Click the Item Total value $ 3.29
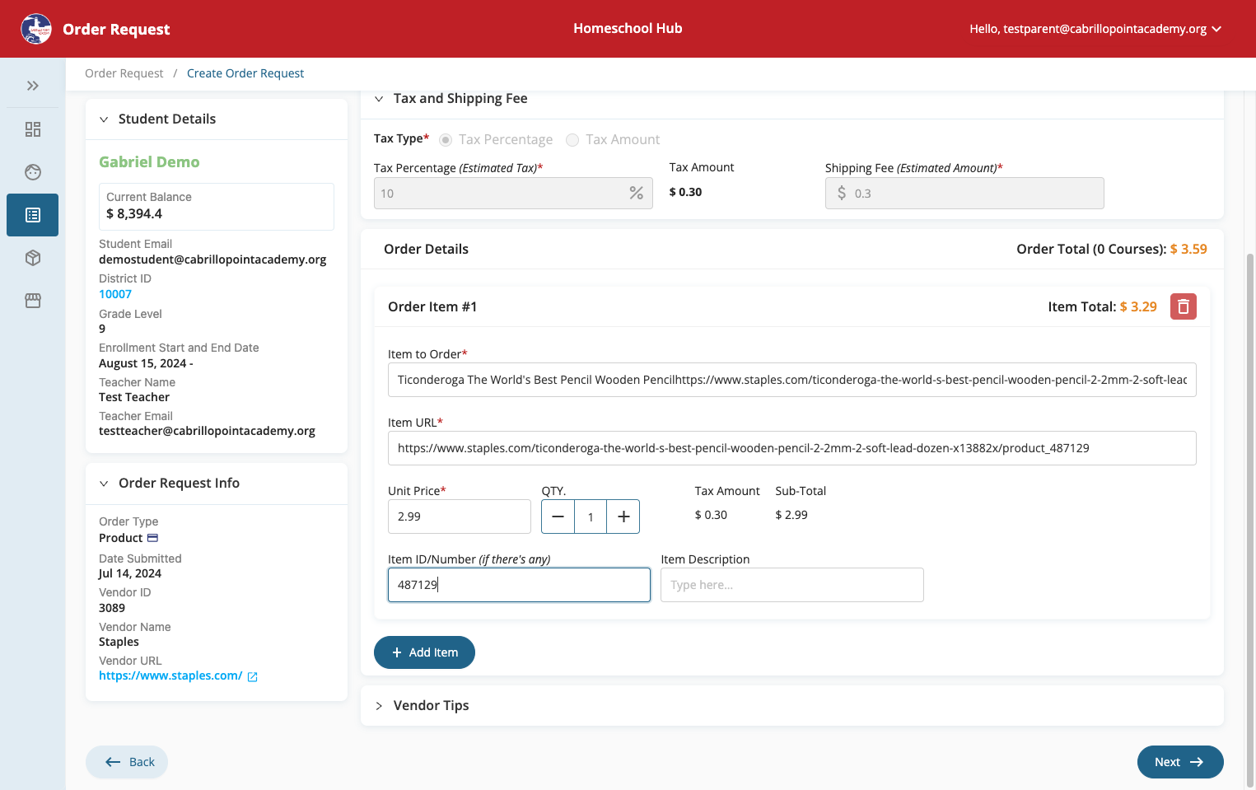The height and width of the screenshot is (790, 1256). [x=1138, y=306]
